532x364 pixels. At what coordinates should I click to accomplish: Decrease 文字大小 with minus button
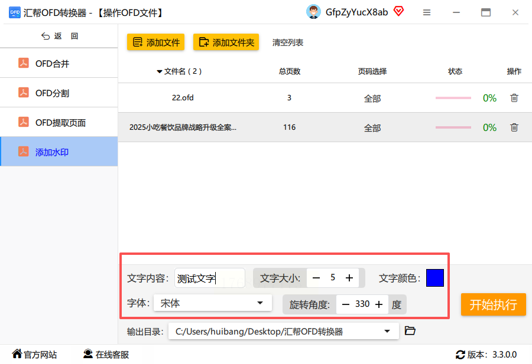(316, 278)
